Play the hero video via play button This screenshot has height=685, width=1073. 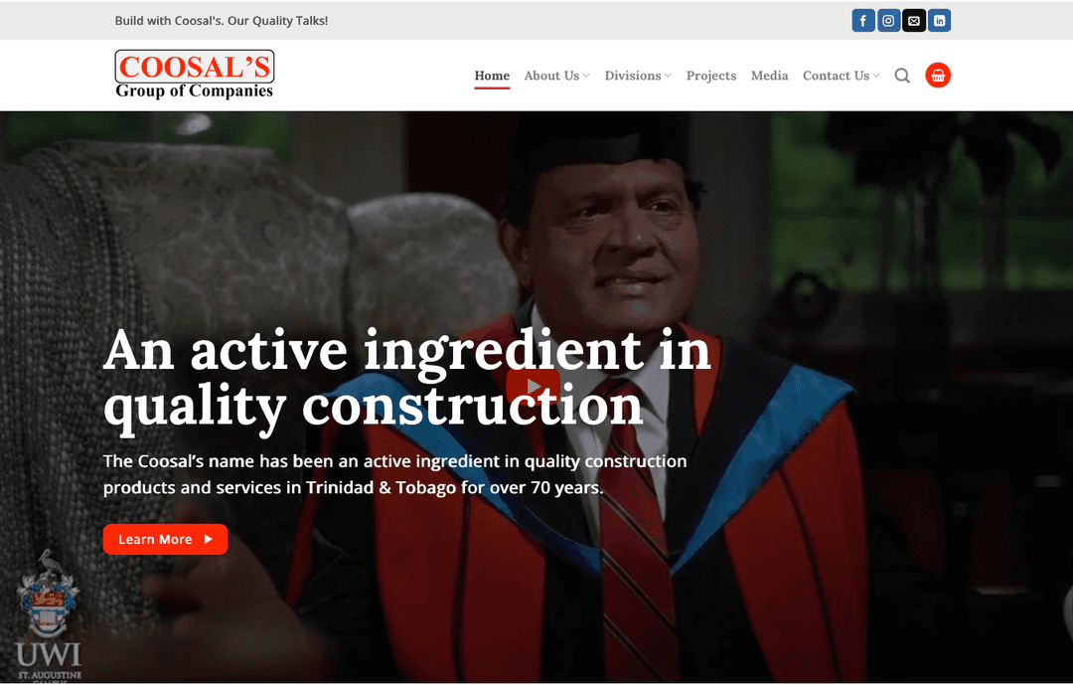[x=534, y=386]
